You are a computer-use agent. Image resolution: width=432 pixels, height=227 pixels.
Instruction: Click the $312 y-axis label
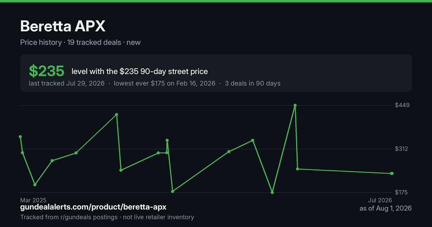[401, 149]
